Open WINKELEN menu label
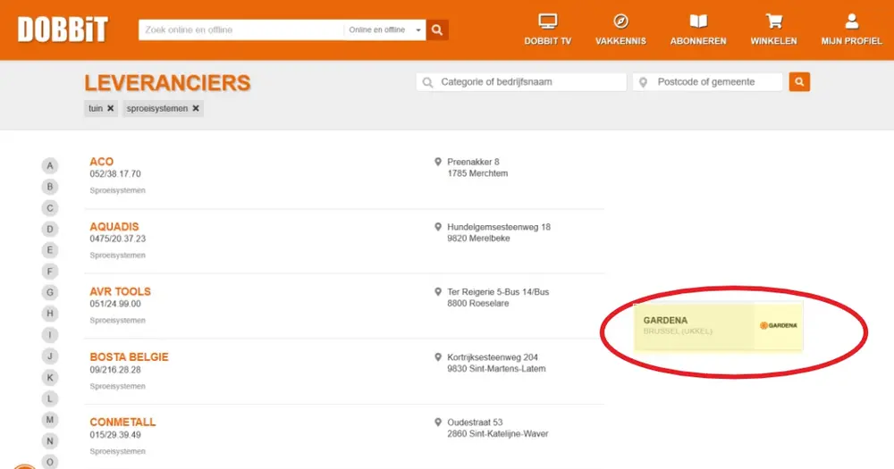The height and width of the screenshot is (469, 894). pos(773,41)
